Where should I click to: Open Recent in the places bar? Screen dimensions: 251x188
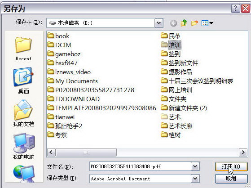click(x=23, y=49)
